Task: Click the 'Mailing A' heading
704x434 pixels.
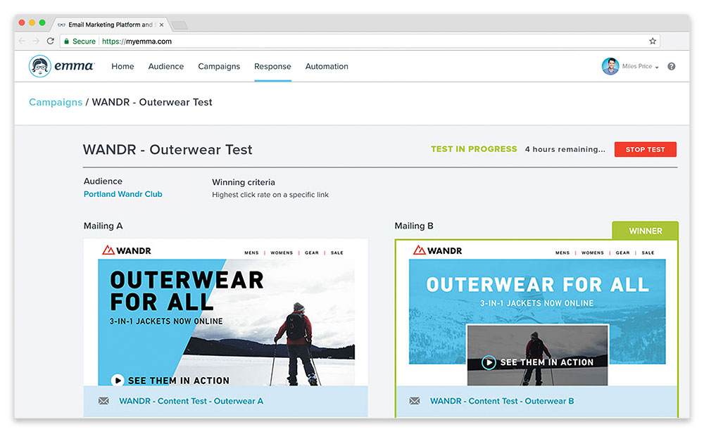Action: 103,226
